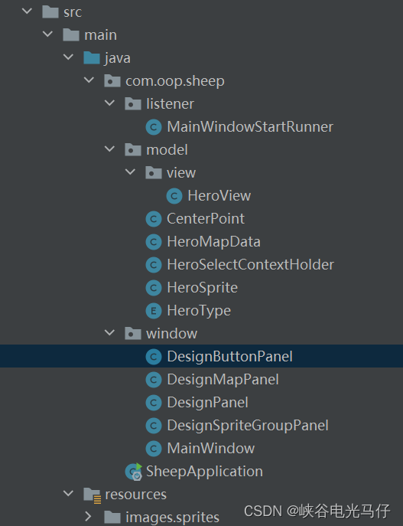Select the src tree row label
The height and width of the screenshot is (526, 403).
click(73, 12)
